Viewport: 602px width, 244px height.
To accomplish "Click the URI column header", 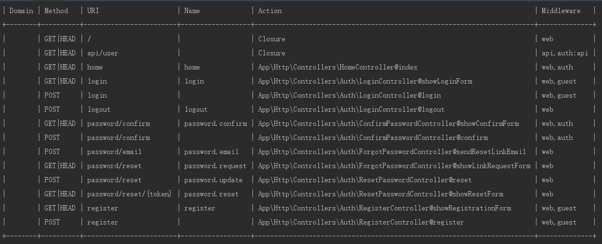I will tap(93, 11).
